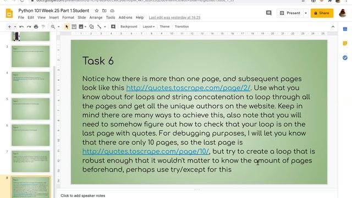Viewport: 352px width, 198px height.
Task: Open the insert image dropdown arrow
Action: [x=86, y=27]
